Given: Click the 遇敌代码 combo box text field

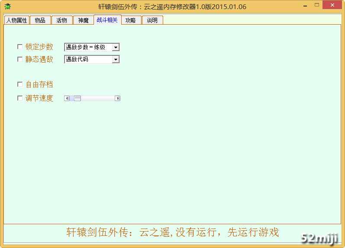Looking at the screenshot, I should pyautogui.click(x=88, y=60).
